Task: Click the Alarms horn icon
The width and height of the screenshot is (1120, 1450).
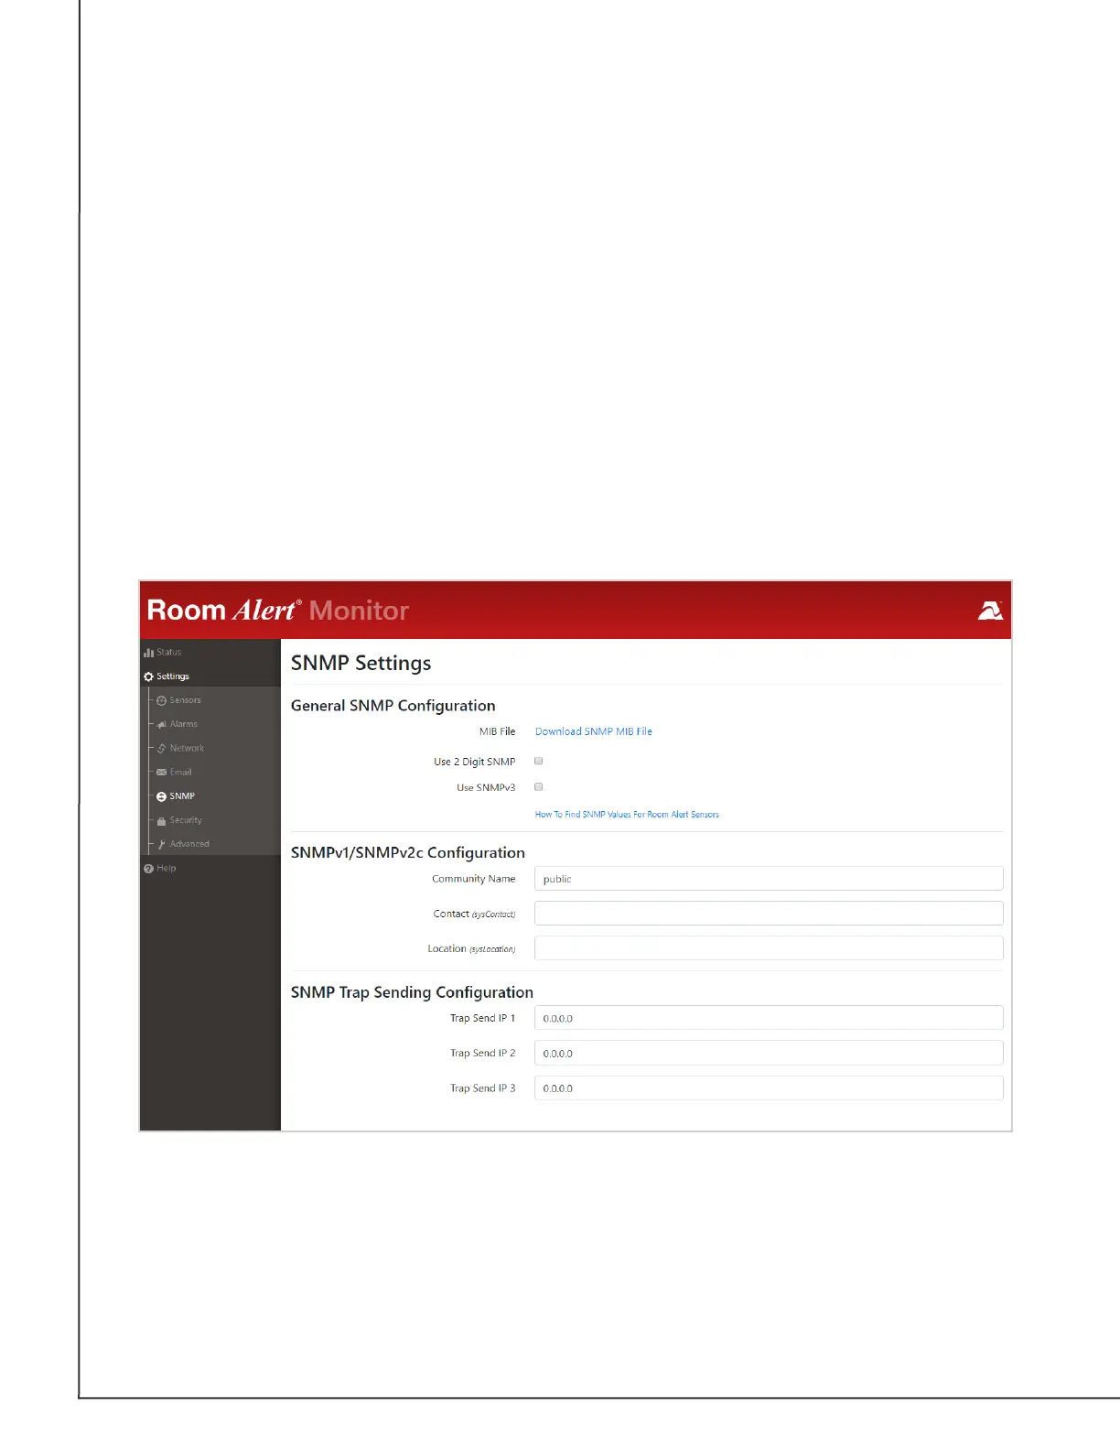Action: point(161,724)
